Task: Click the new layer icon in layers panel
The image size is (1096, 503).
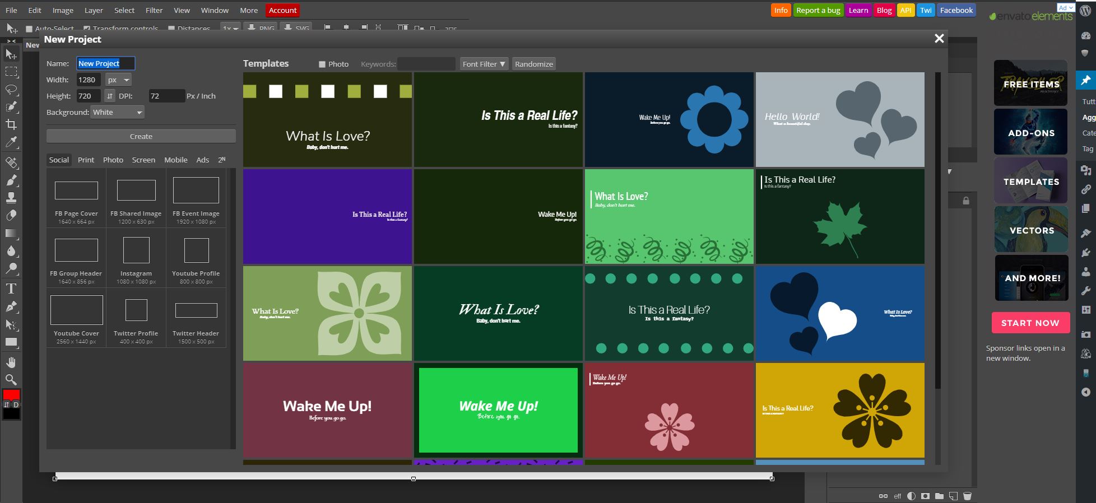Action: click(x=953, y=496)
